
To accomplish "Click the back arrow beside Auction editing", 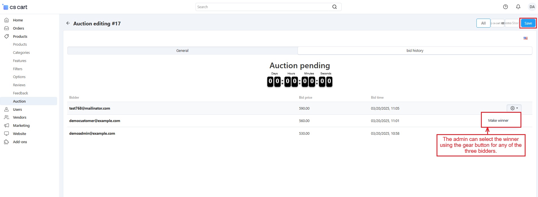I will [68, 23].
